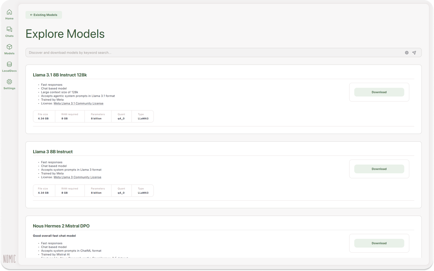The image size is (434, 271).
Task: Open Home from the sidebar
Action: [x=9, y=14]
